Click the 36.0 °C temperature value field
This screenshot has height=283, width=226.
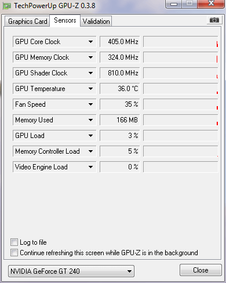tap(120, 89)
